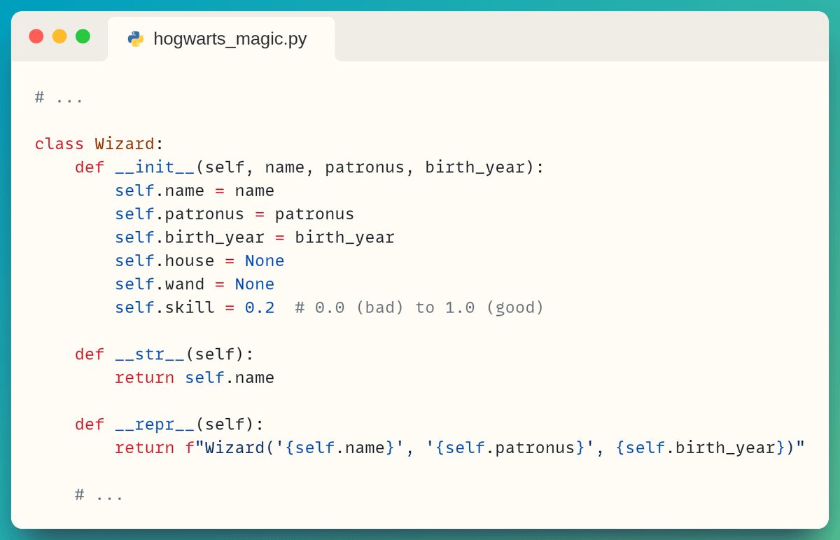
Task: Click the "class" keyword
Action: pos(59,144)
